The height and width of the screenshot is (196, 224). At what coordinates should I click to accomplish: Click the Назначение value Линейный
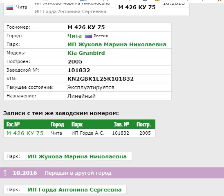coord(81,96)
